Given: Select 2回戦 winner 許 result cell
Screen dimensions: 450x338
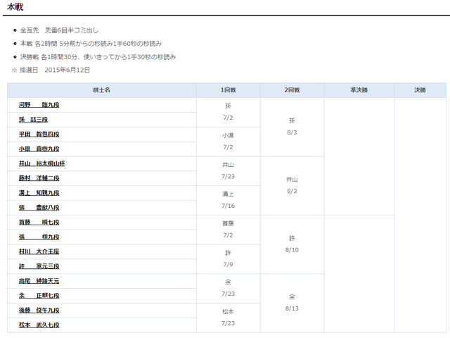Looking at the screenshot, I should point(292,244).
